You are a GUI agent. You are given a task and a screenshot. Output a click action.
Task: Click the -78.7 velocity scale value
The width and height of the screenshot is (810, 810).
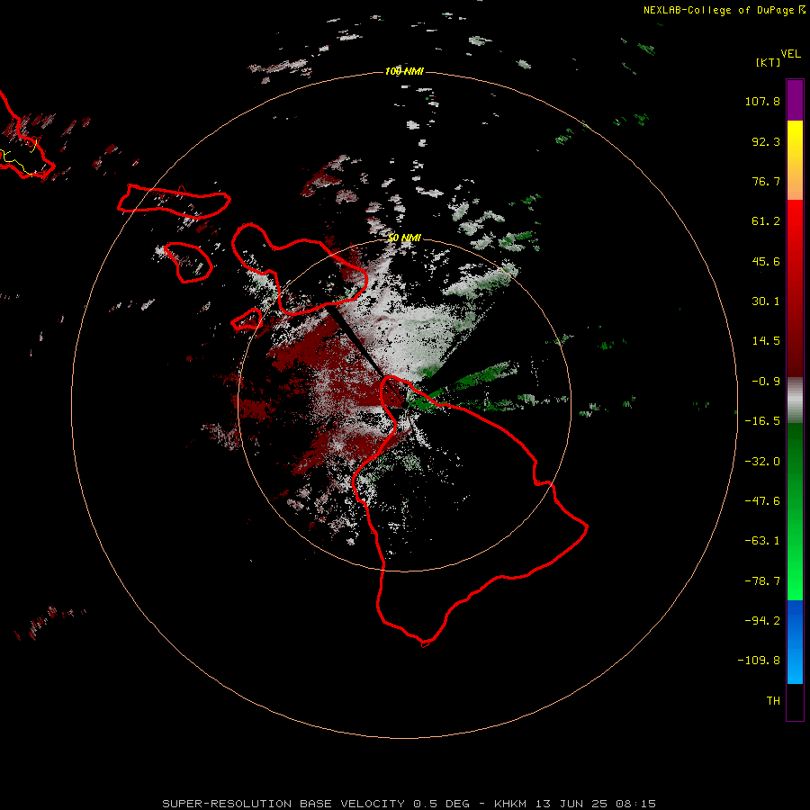[x=762, y=581]
